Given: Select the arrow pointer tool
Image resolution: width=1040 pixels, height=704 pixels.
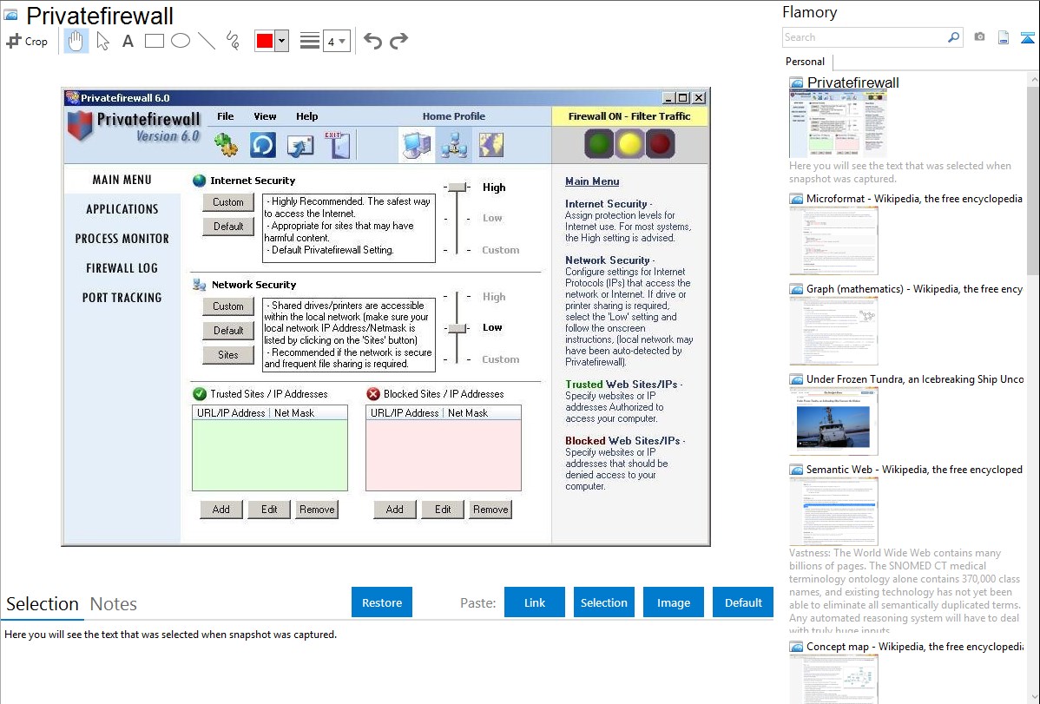Looking at the screenshot, I should coord(102,41).
